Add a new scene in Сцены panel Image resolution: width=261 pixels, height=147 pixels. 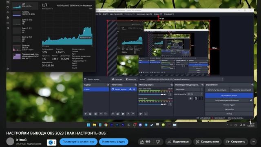pos(86,114)
